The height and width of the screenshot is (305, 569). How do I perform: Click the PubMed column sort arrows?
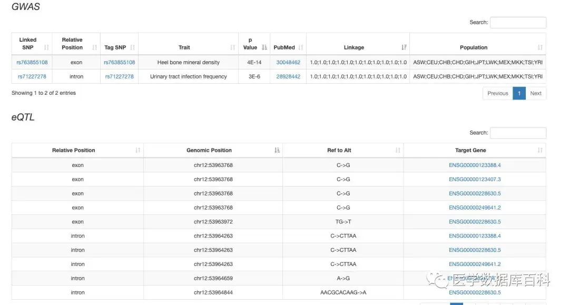(x=301, y=47)
